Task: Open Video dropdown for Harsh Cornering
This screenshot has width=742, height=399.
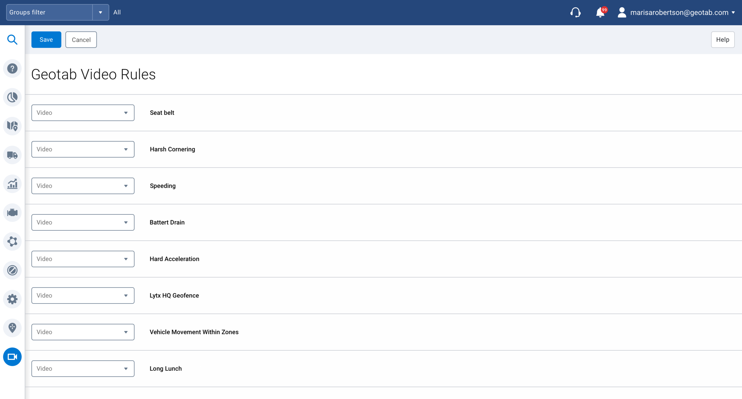Action: click(83, 149)
